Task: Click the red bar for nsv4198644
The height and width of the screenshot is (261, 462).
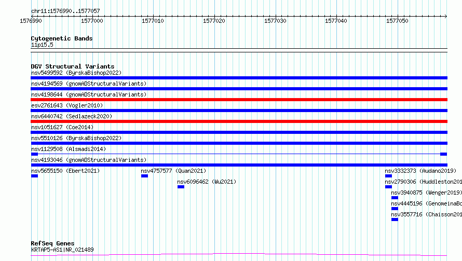Action: 239,100
